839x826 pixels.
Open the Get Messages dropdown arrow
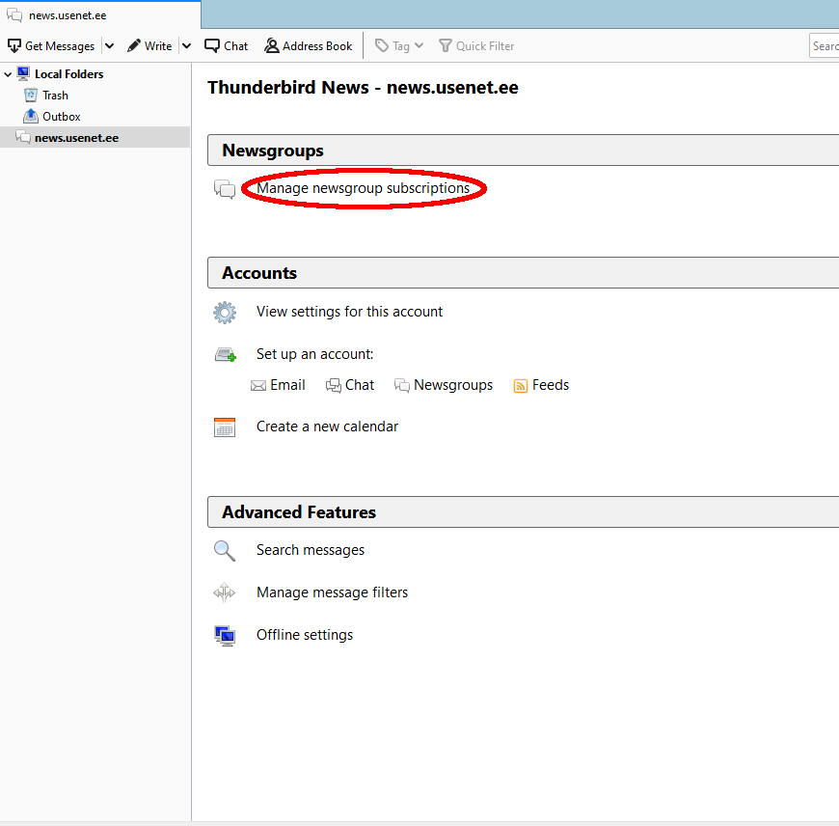point(109,45)
